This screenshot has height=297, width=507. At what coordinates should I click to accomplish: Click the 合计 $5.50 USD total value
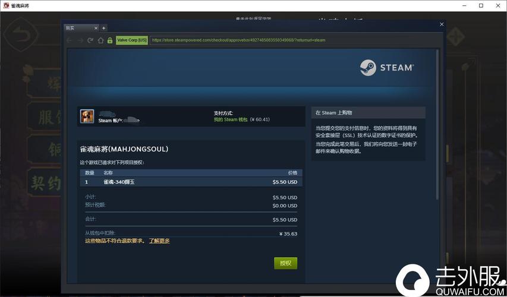pos(285,220)
